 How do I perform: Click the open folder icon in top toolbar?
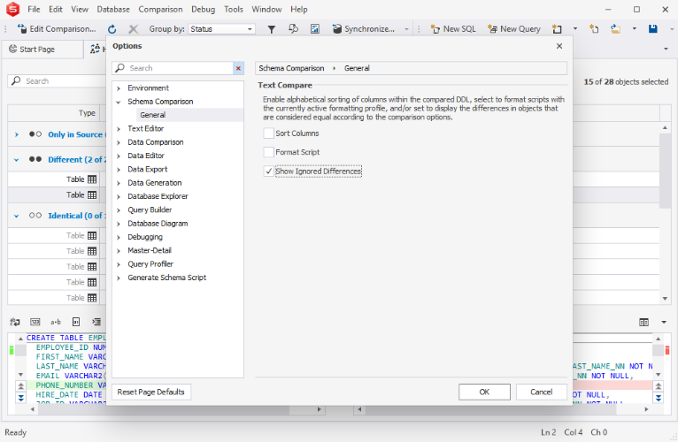pyautogui.click(x=615, y=29)
